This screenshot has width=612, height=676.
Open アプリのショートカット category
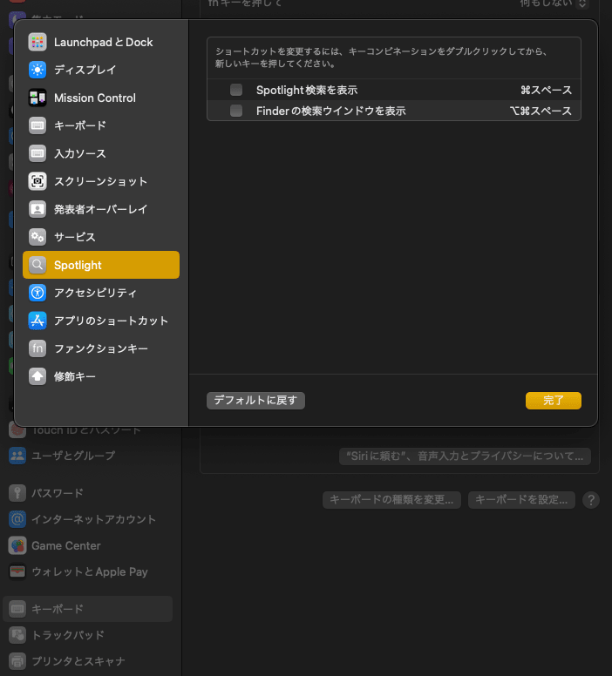[101, 321]
